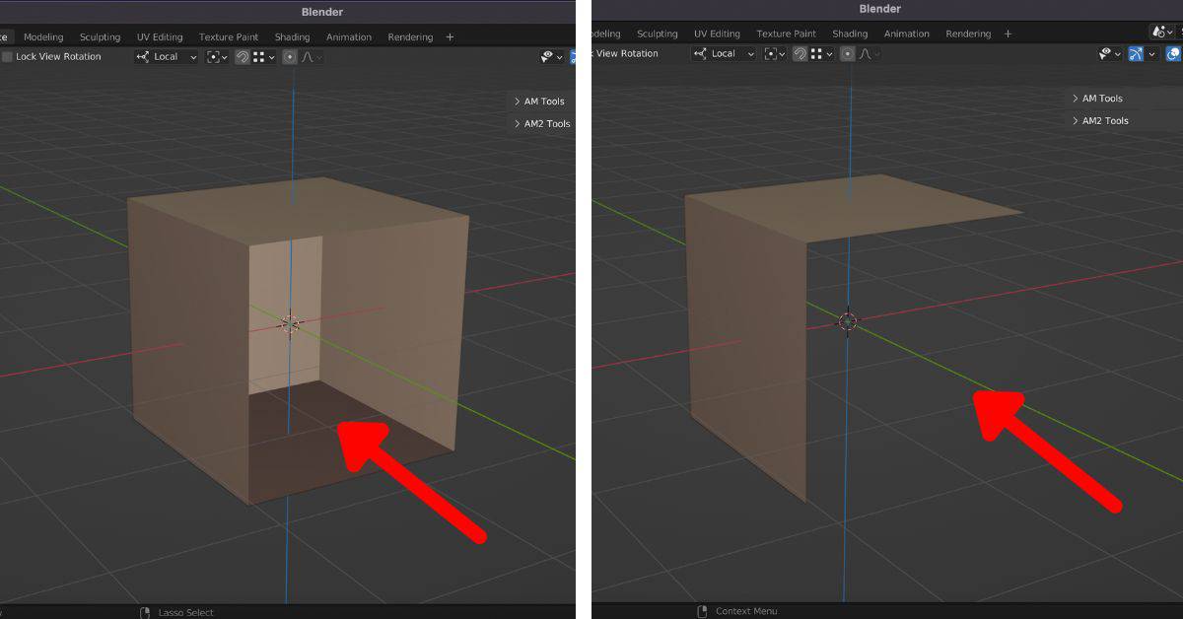Open snapping options dropdown in left window
Image resolution: width=1183 pixels, height=619 pixels.
point(263,57)
